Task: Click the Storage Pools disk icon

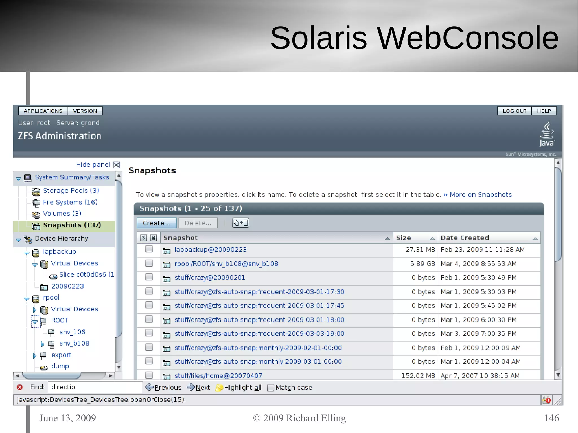Action: pyautogui.click(x=36, y=192)
